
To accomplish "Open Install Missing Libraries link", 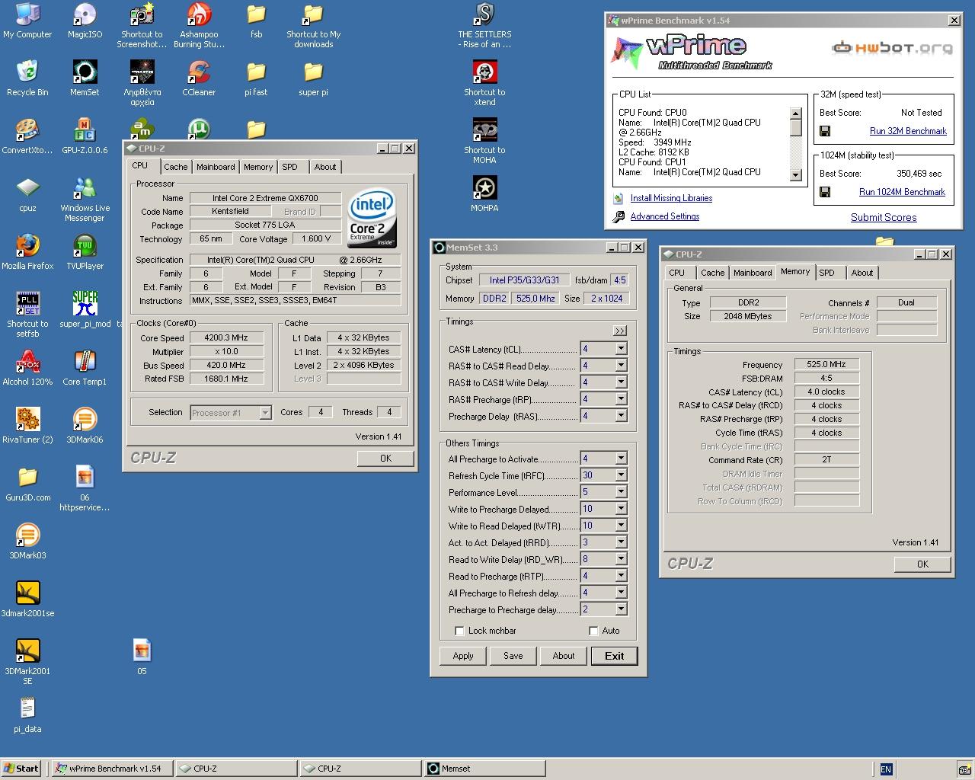I will pos(671,198).
